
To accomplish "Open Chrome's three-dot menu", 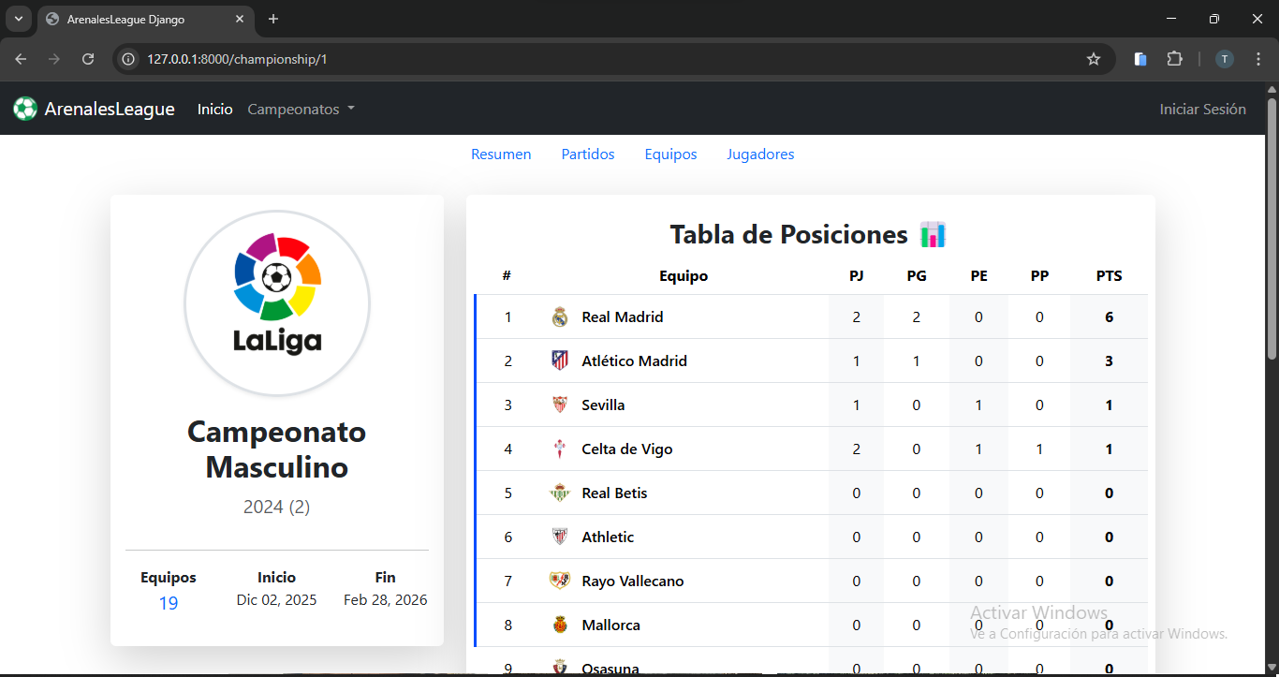I will click(1258, 59).
